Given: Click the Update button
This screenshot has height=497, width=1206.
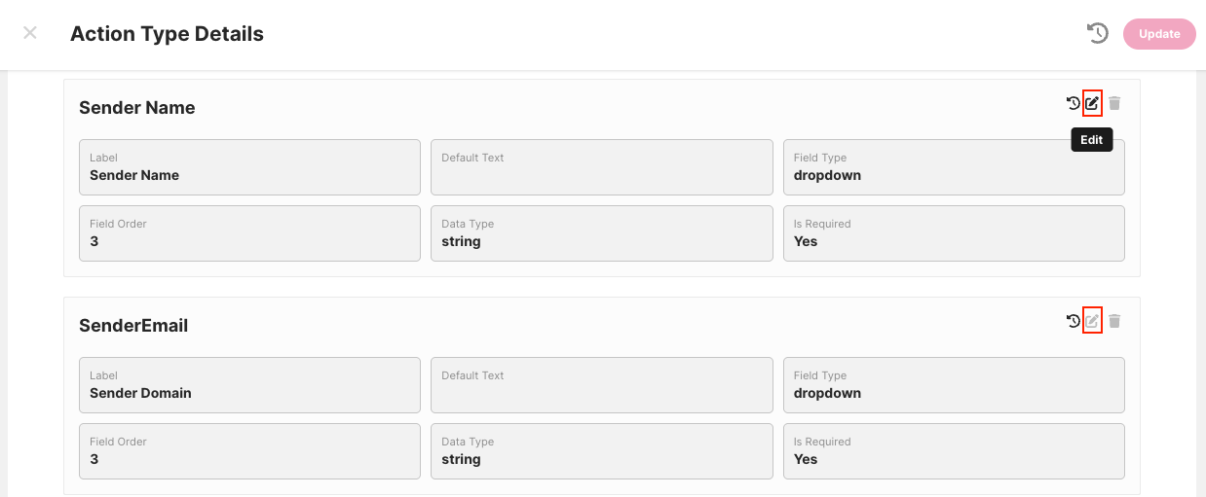Looking at the screenshot, I should (1159, 34).
